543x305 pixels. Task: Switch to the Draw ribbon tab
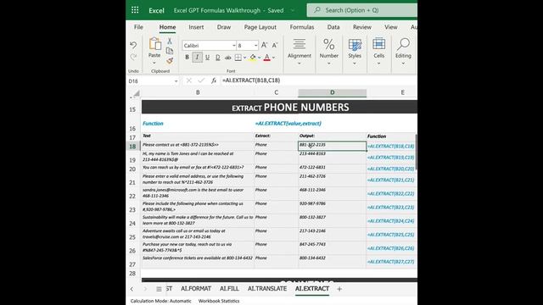click(x=224, y=27)
